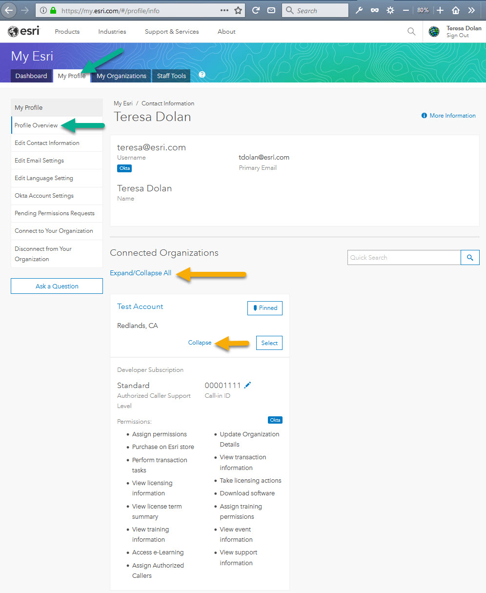Click Expand/Collapse All link
The width and height of the screenshot is (486, 593).
[x=141, y=273]
